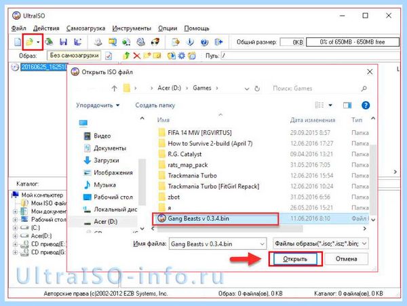Open the Самозагрузка menu

pyautogui.click(x=85, y=28)
